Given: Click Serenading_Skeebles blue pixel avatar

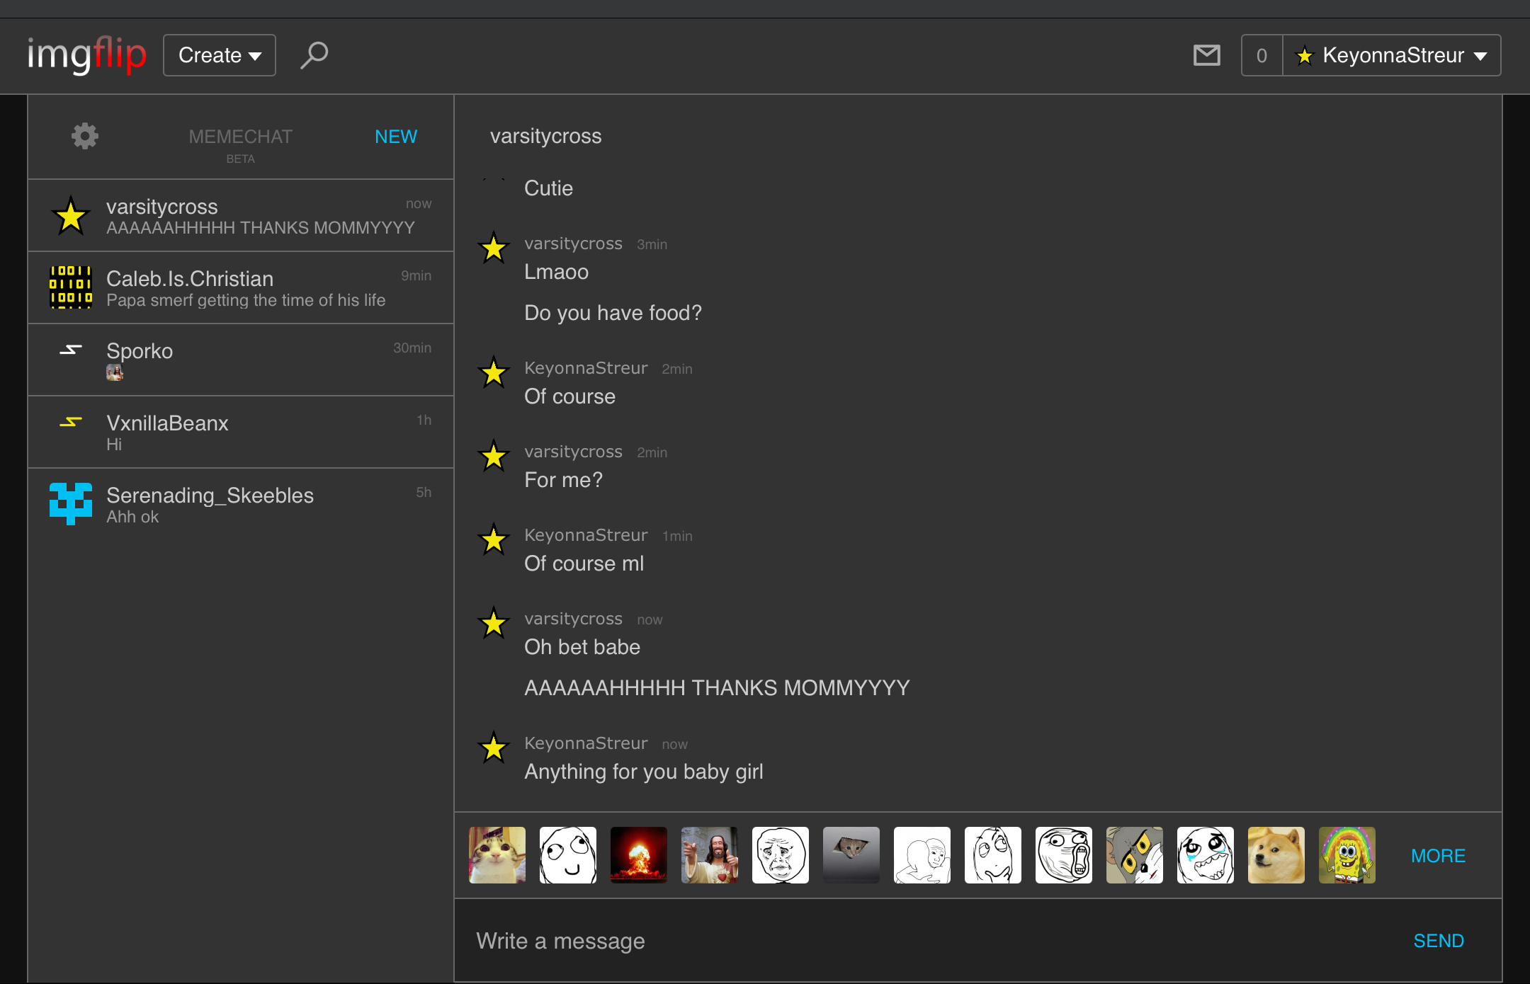Looking at the screenshot, I should point(71,503).
